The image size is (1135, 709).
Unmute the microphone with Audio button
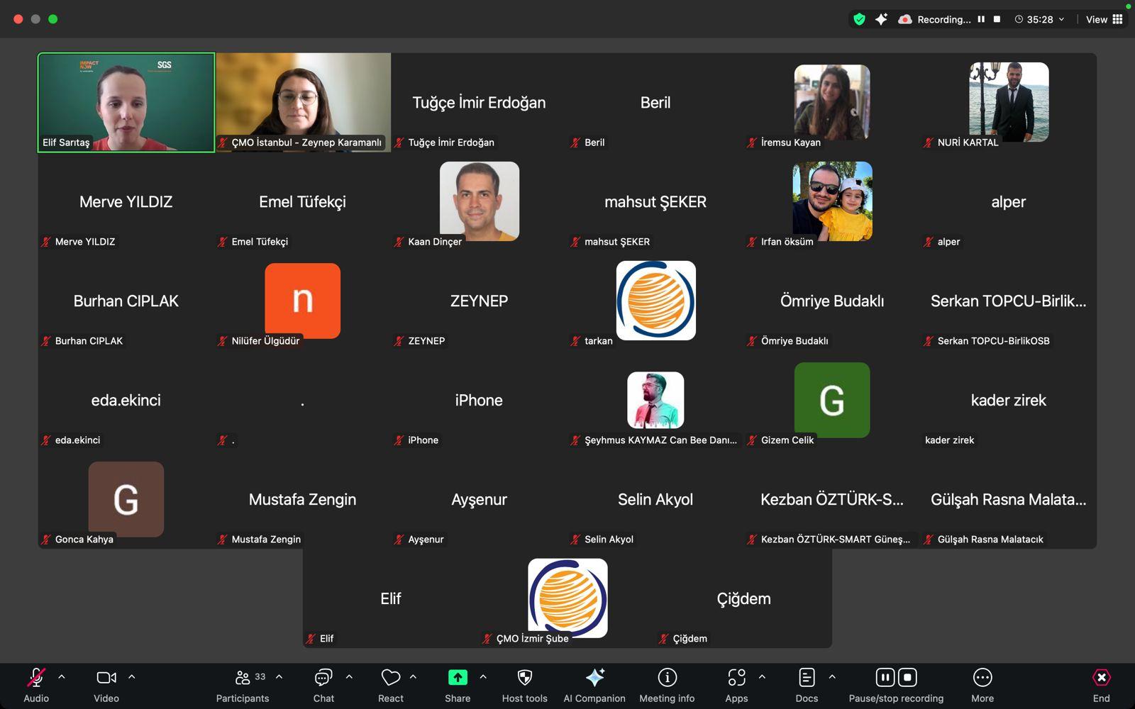(x=35, y=679)
